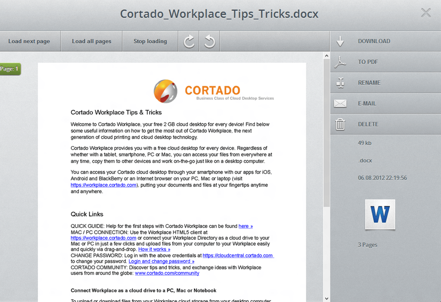Close the document preview with X

tap(426, 12)
